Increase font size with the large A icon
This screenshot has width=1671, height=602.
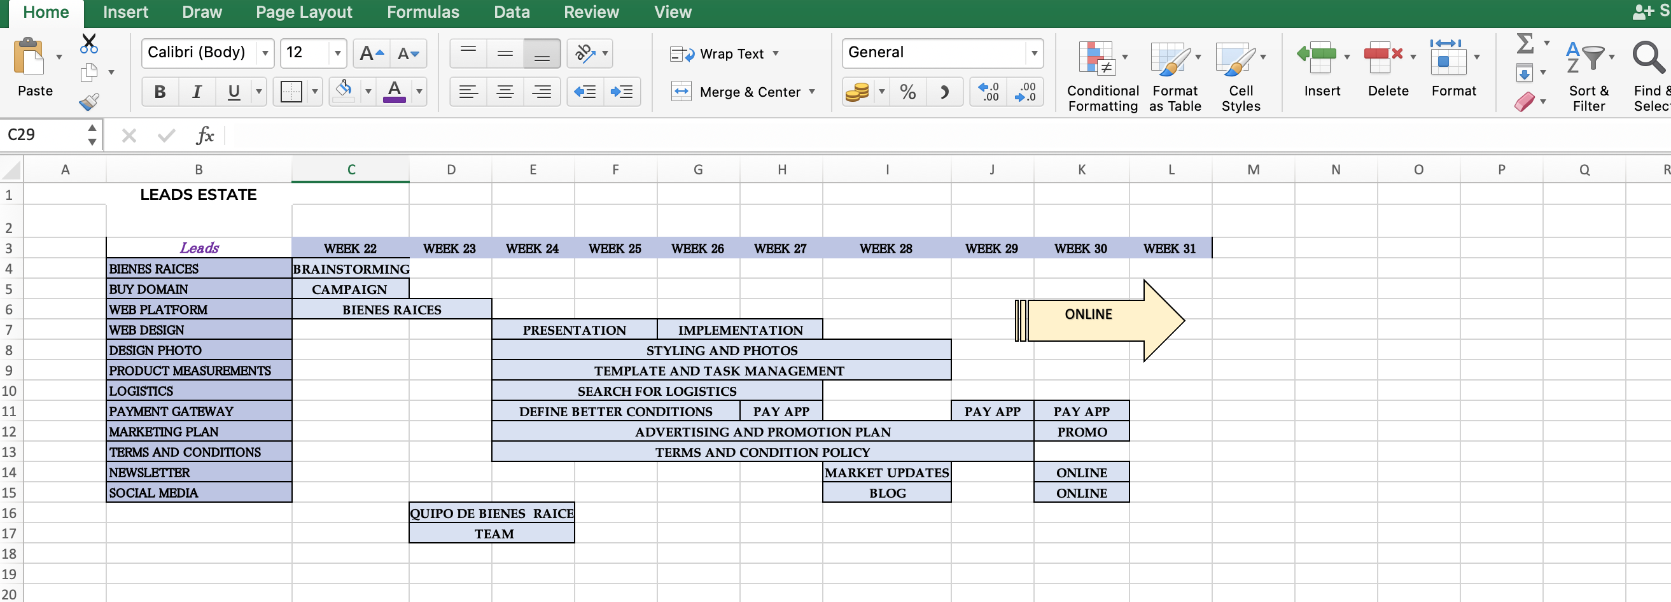[x=372, y=53]
